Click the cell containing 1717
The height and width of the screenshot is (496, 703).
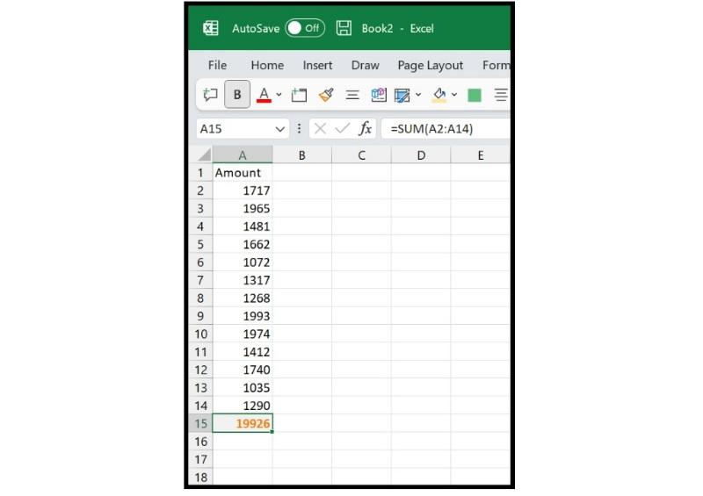(243, 190)
